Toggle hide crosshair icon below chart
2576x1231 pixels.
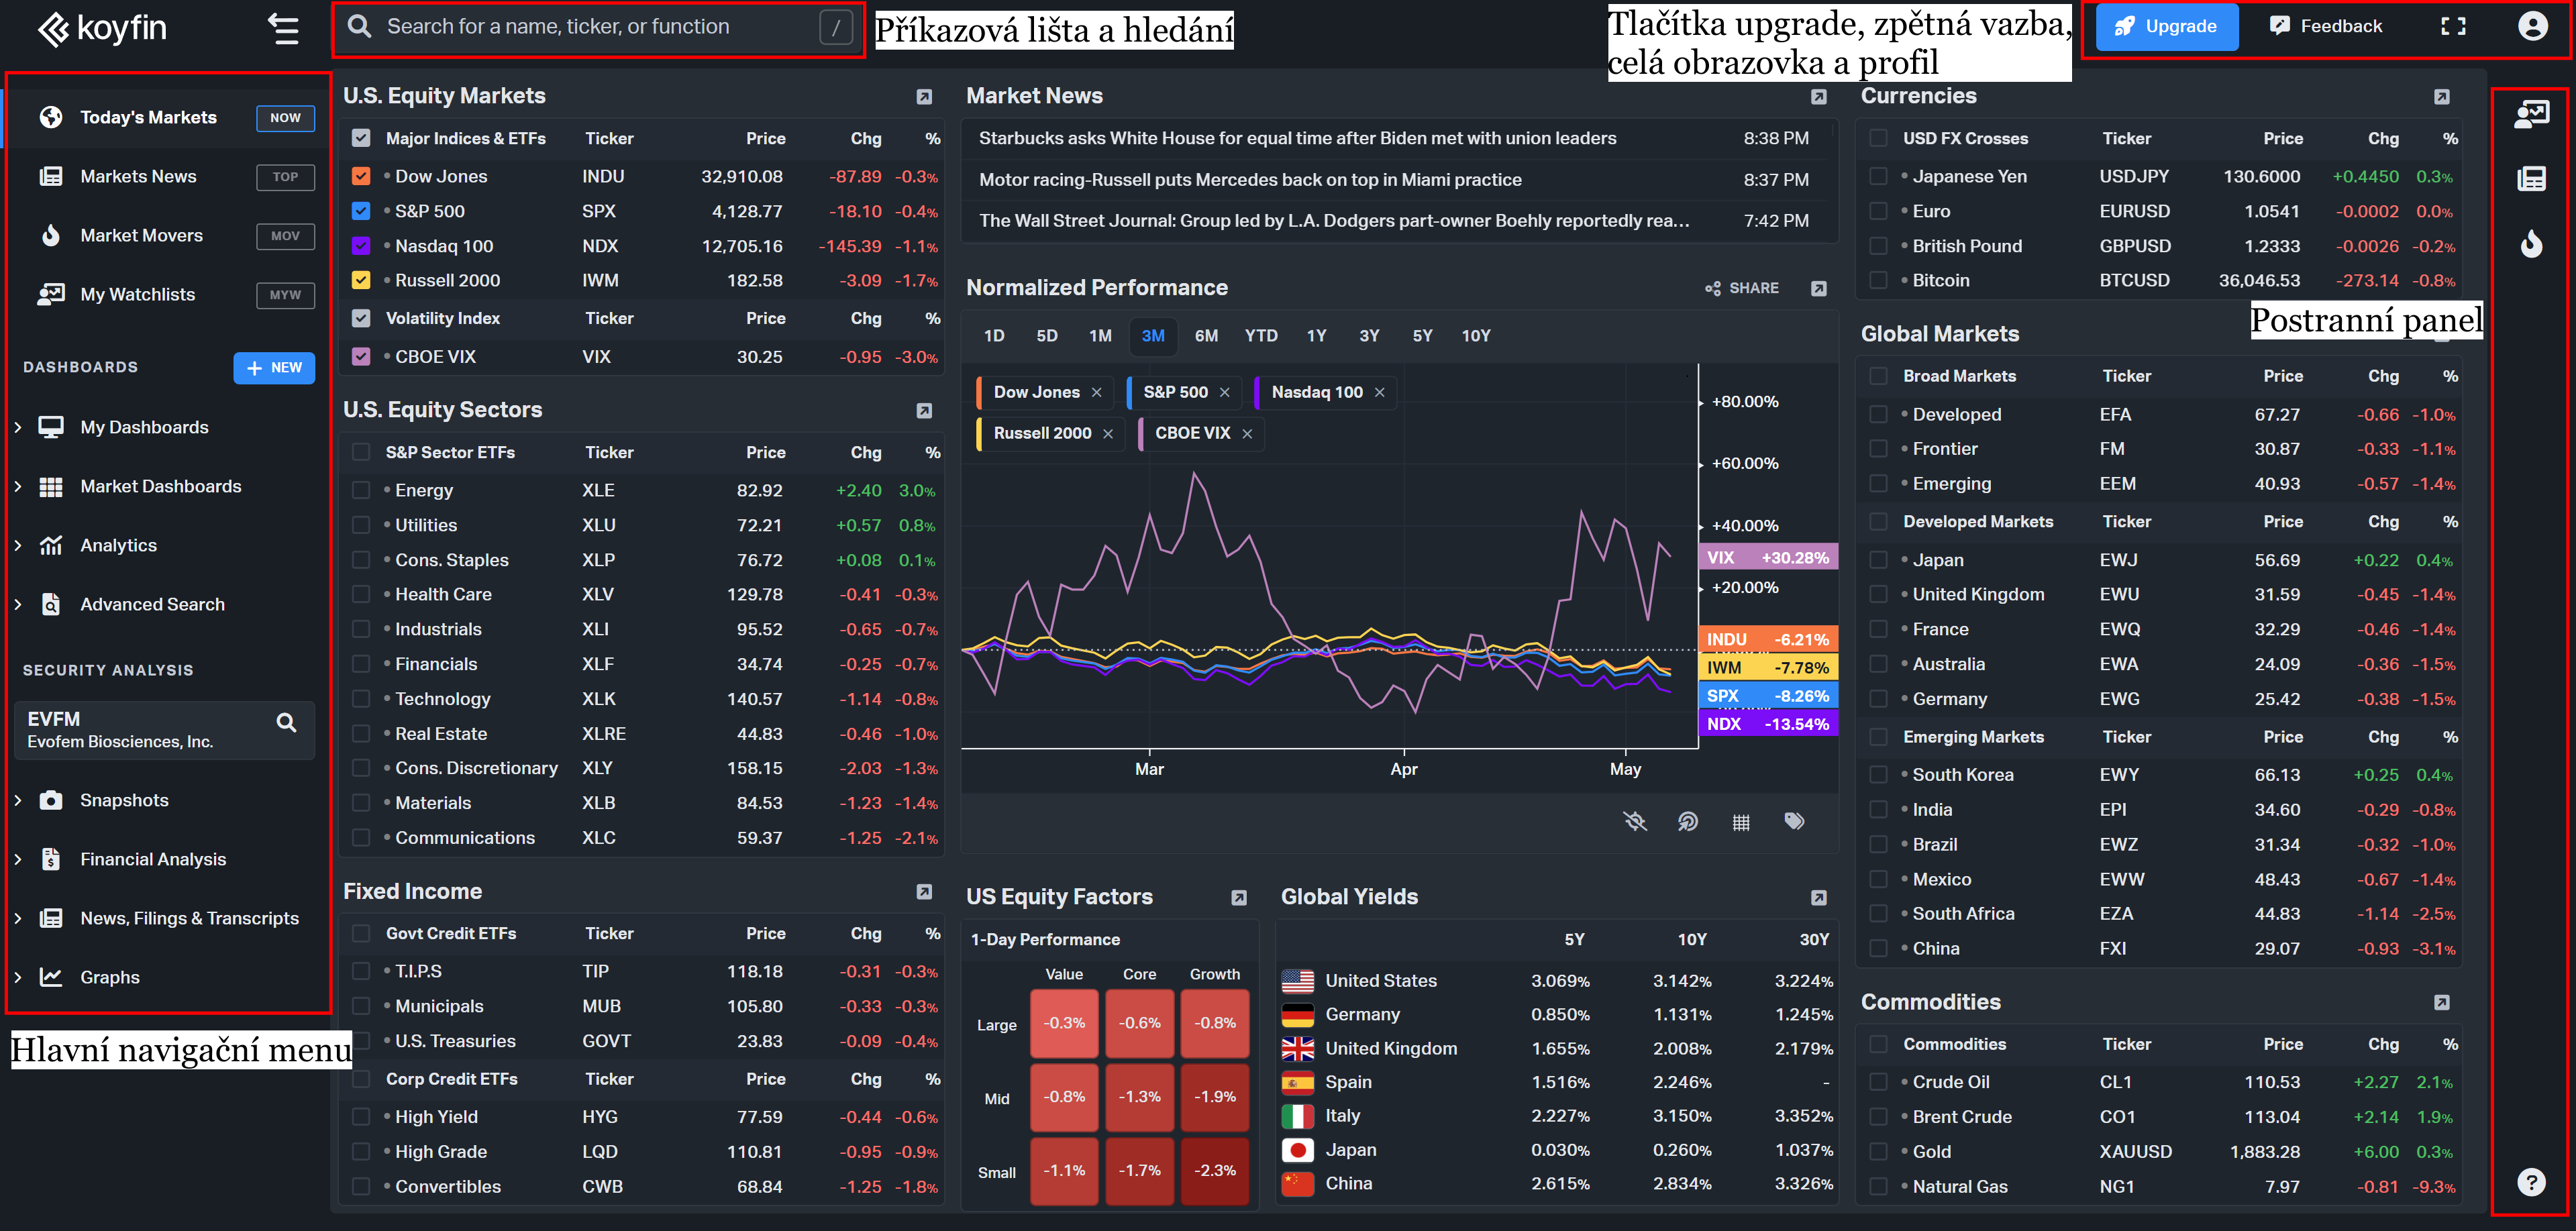[1635, 822]
